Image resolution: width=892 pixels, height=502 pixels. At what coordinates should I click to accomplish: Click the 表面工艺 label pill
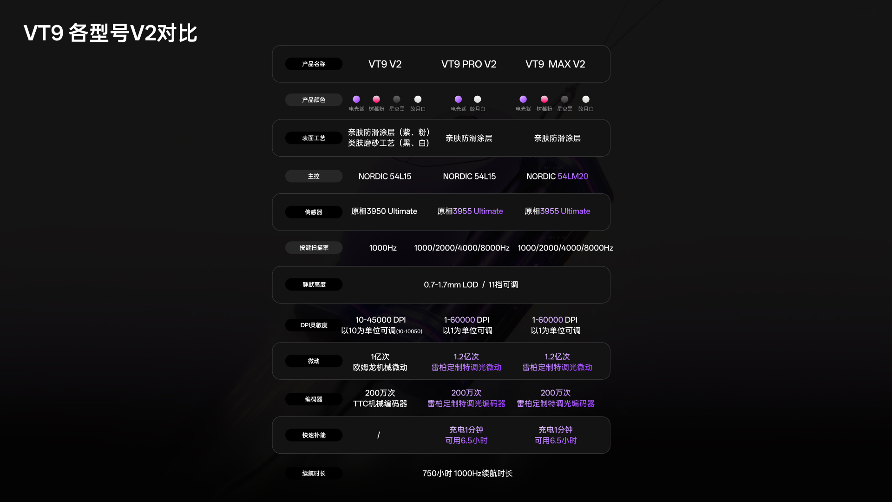(314, 138)
